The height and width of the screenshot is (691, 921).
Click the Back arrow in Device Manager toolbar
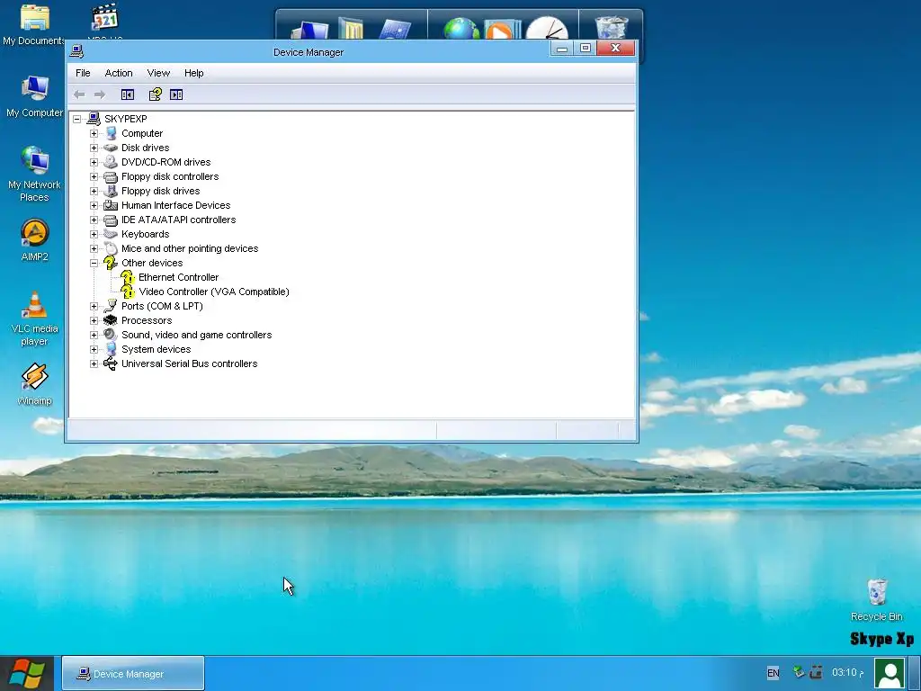coord(79,94)
